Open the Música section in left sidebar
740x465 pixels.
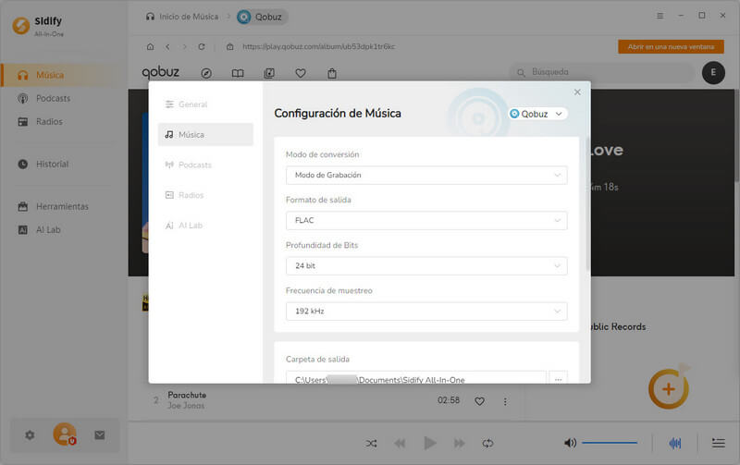pos(64,75)
